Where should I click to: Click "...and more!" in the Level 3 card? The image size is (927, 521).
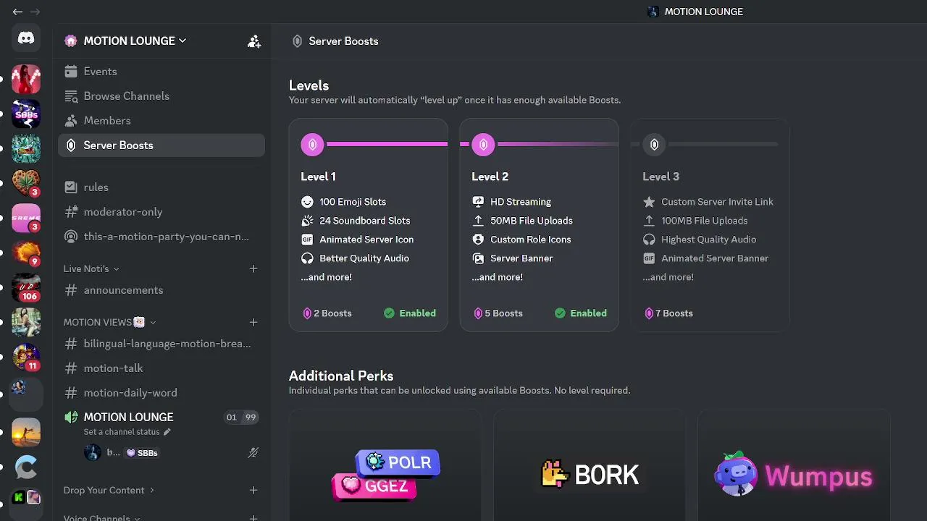(668, 277)
